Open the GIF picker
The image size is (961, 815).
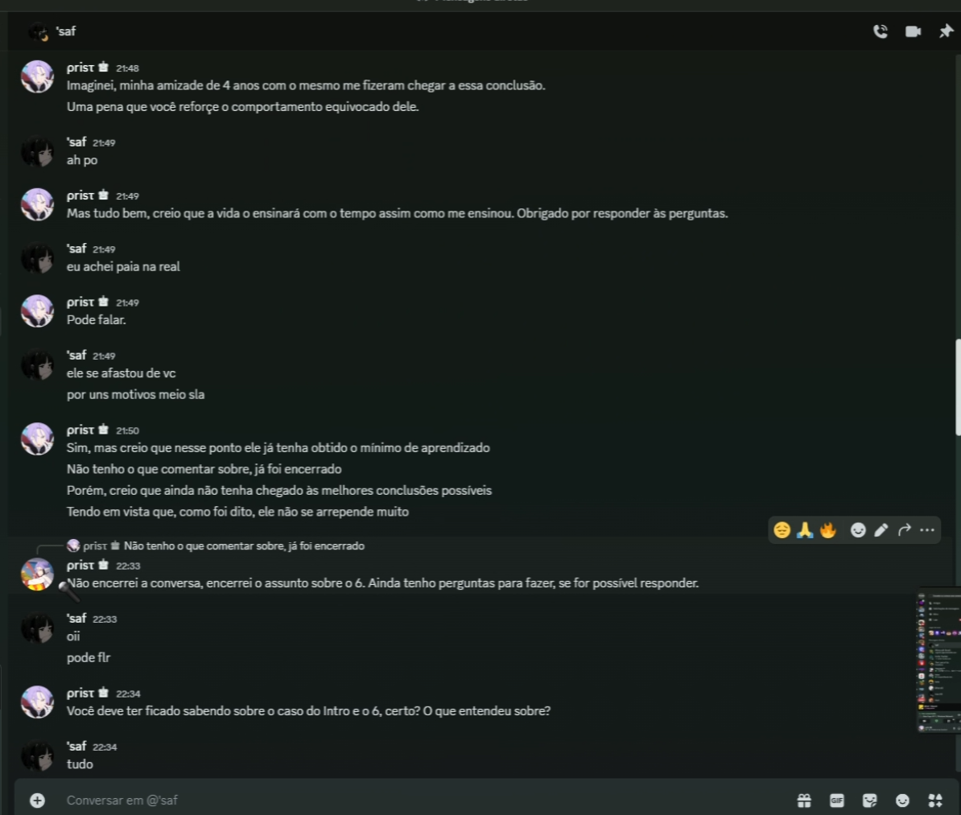836,801
